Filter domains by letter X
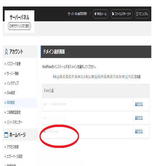The width and height of the screenshot is (166, 166). click(x=126, y=77)
